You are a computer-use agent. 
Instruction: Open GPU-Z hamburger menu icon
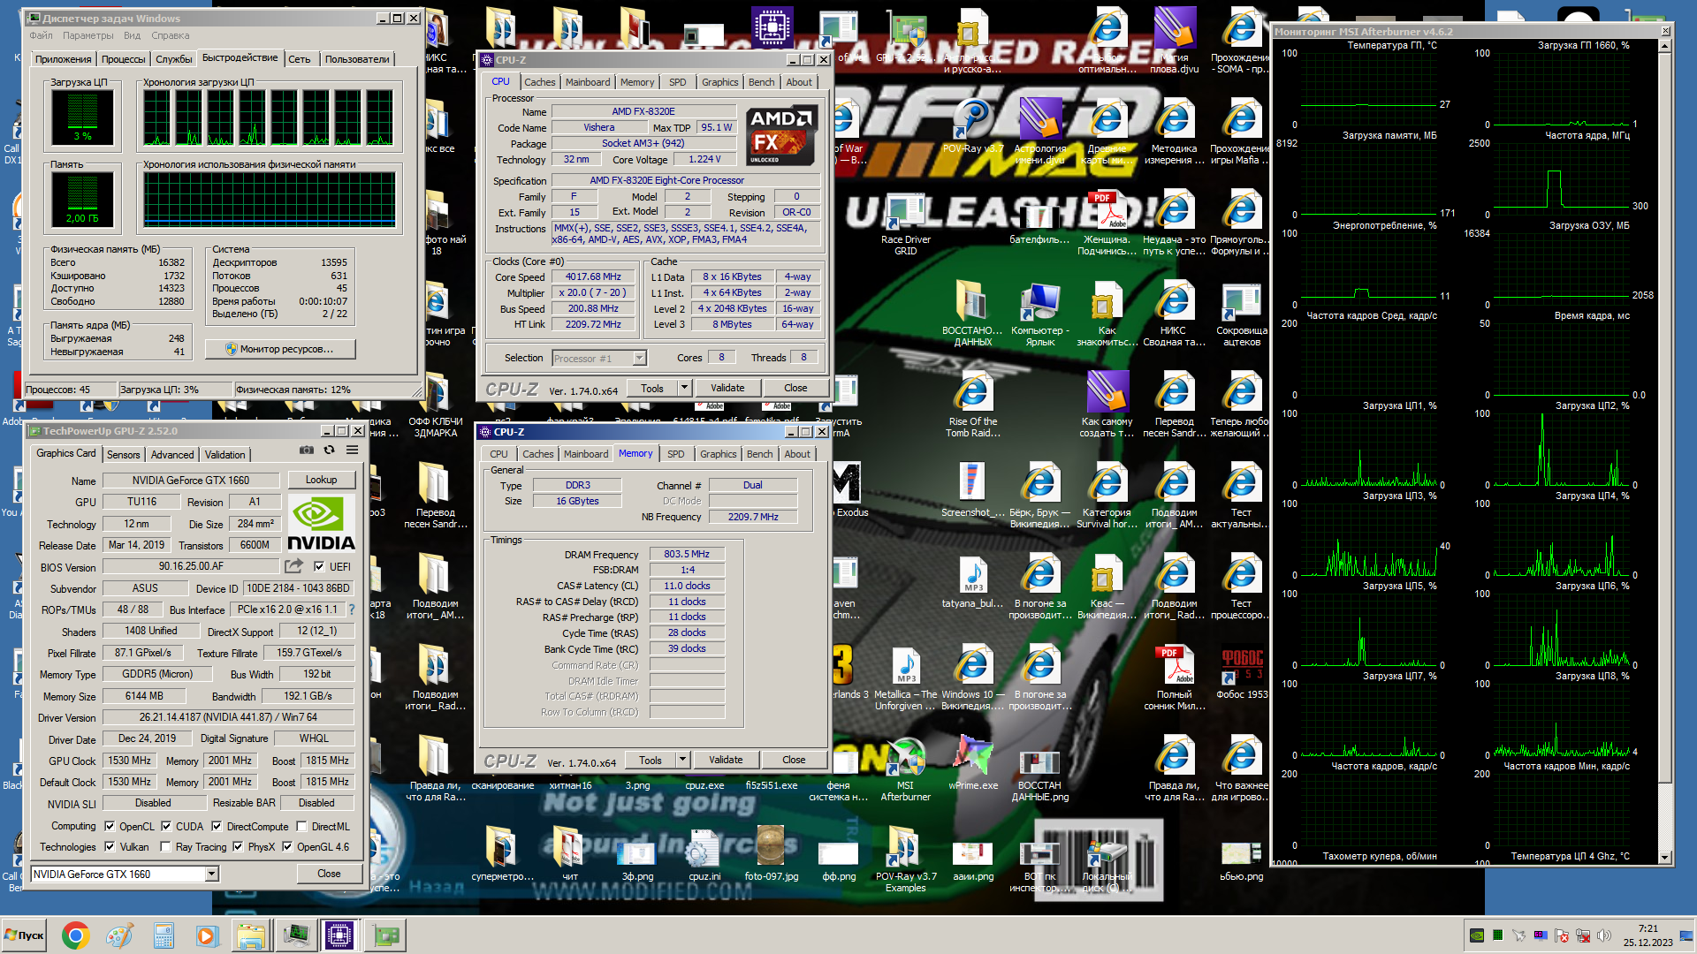(352, 450)
